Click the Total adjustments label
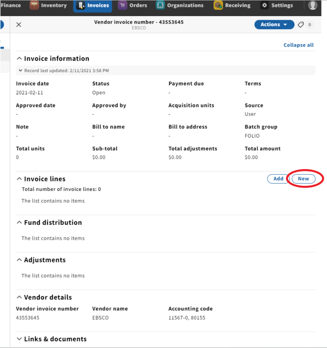 pos(193,149)
